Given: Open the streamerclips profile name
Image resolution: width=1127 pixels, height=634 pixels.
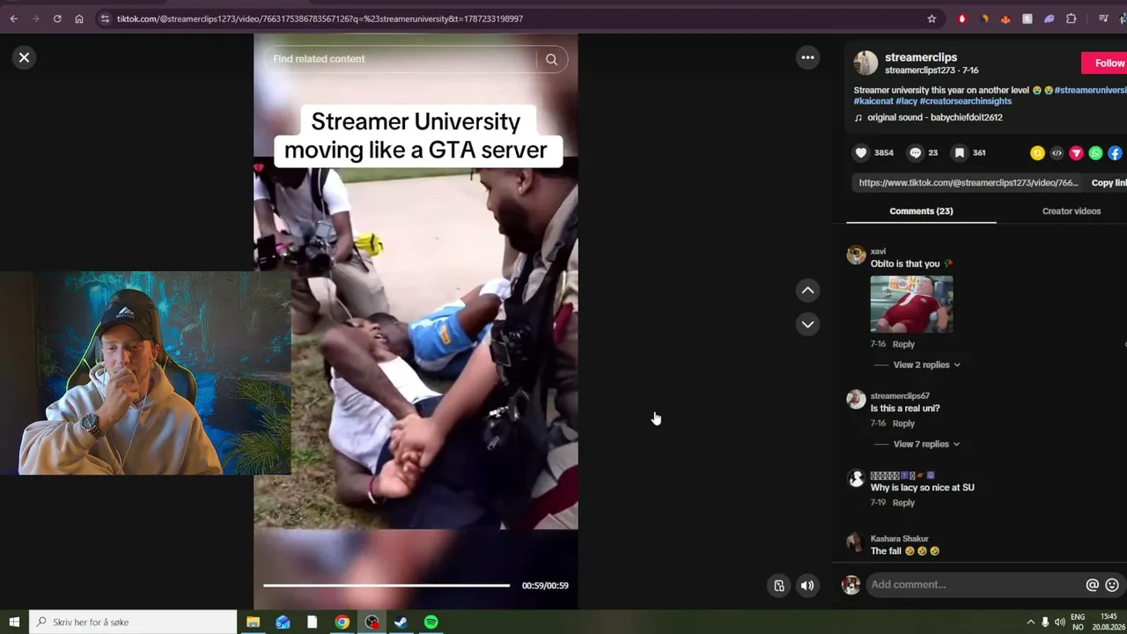Looking at the screenshot, I should (x=921, y=57).
